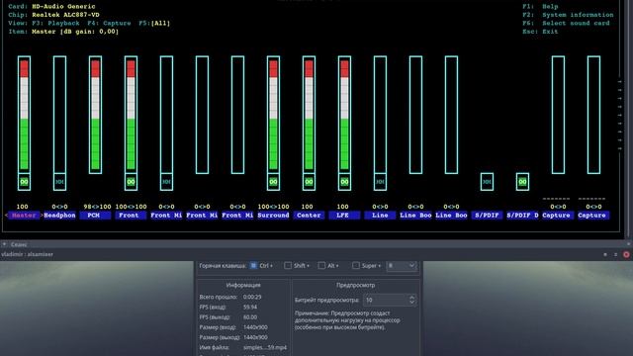Click the 100 value under Master

(22, 207)
